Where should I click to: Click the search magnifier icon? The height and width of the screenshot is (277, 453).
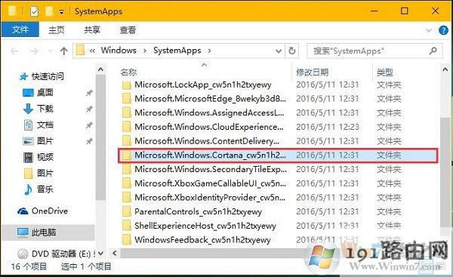click(433, 51)
